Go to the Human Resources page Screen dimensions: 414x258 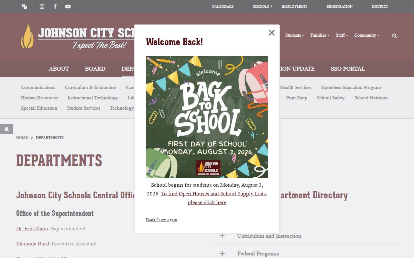tap(39, 98)
